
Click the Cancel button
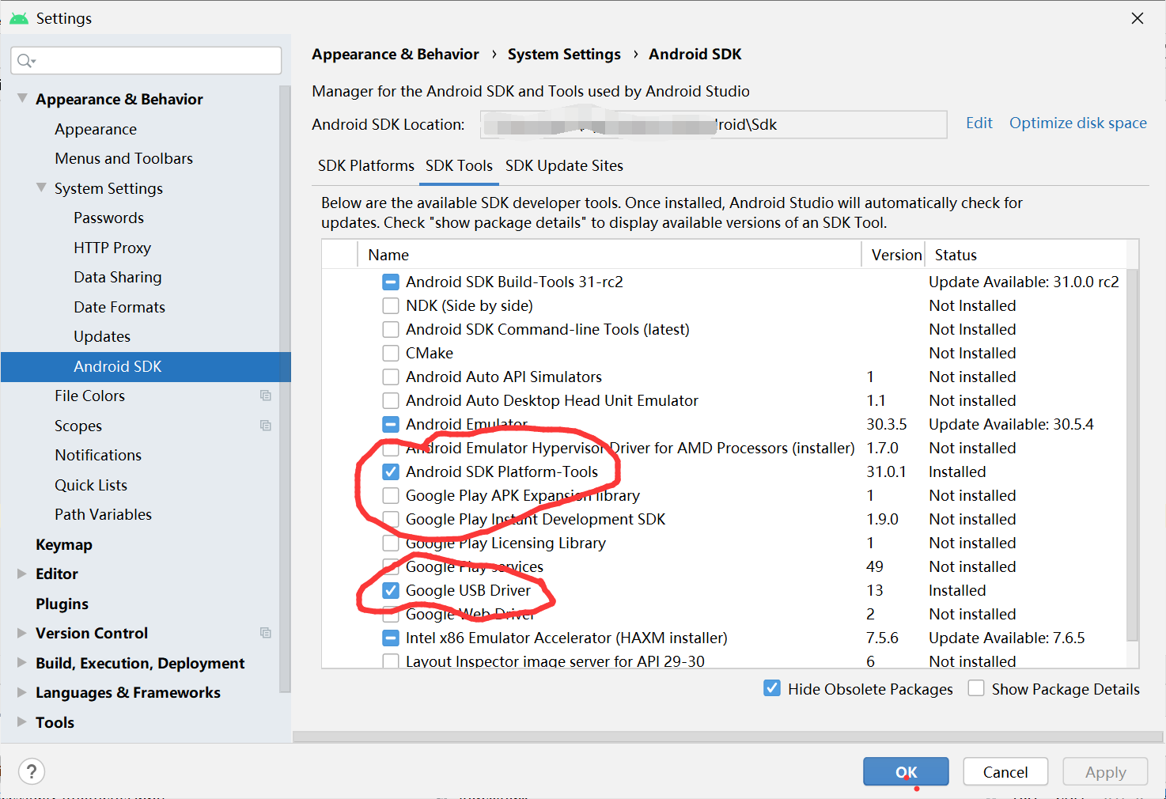(x=1005, y=771)
